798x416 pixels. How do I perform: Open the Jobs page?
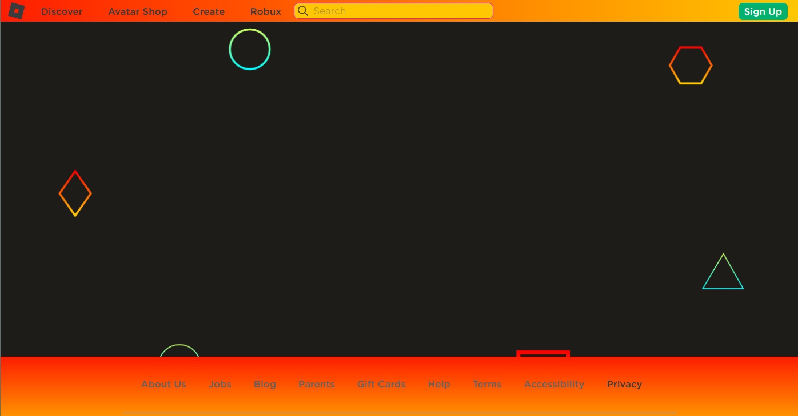[220, 384]
